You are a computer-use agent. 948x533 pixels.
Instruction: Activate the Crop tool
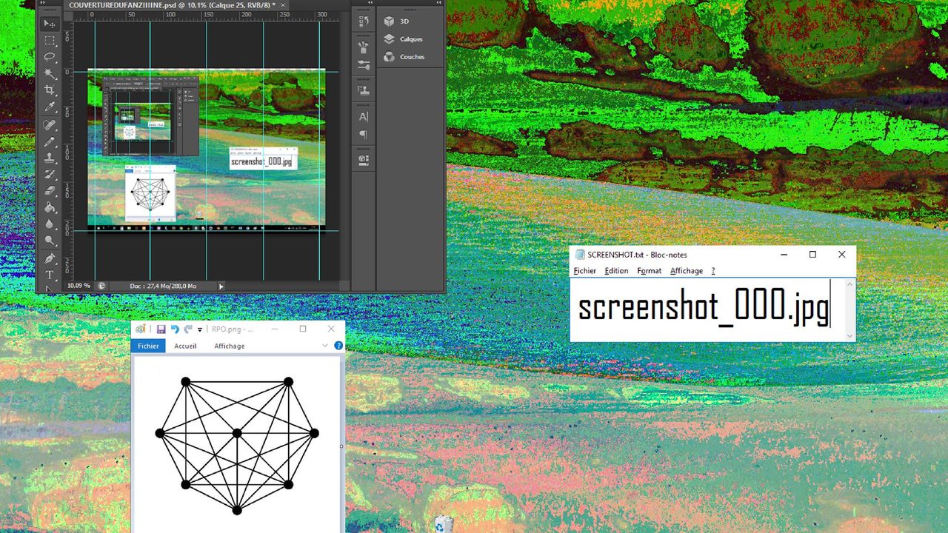(x=50, y=90)
